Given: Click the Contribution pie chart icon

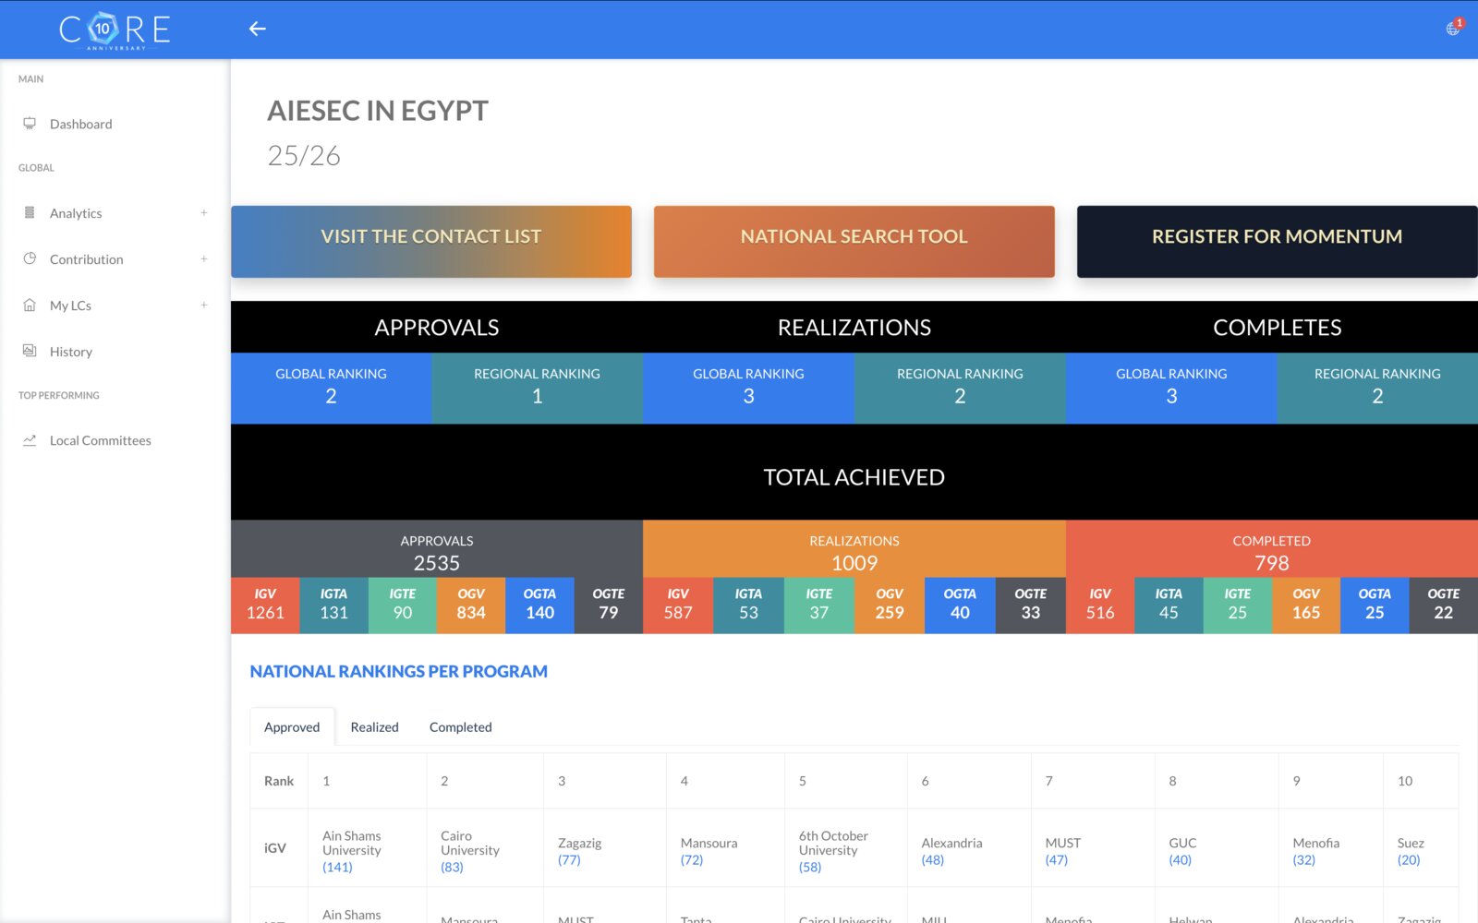Looking at the screenshot, I should [30, 258].
